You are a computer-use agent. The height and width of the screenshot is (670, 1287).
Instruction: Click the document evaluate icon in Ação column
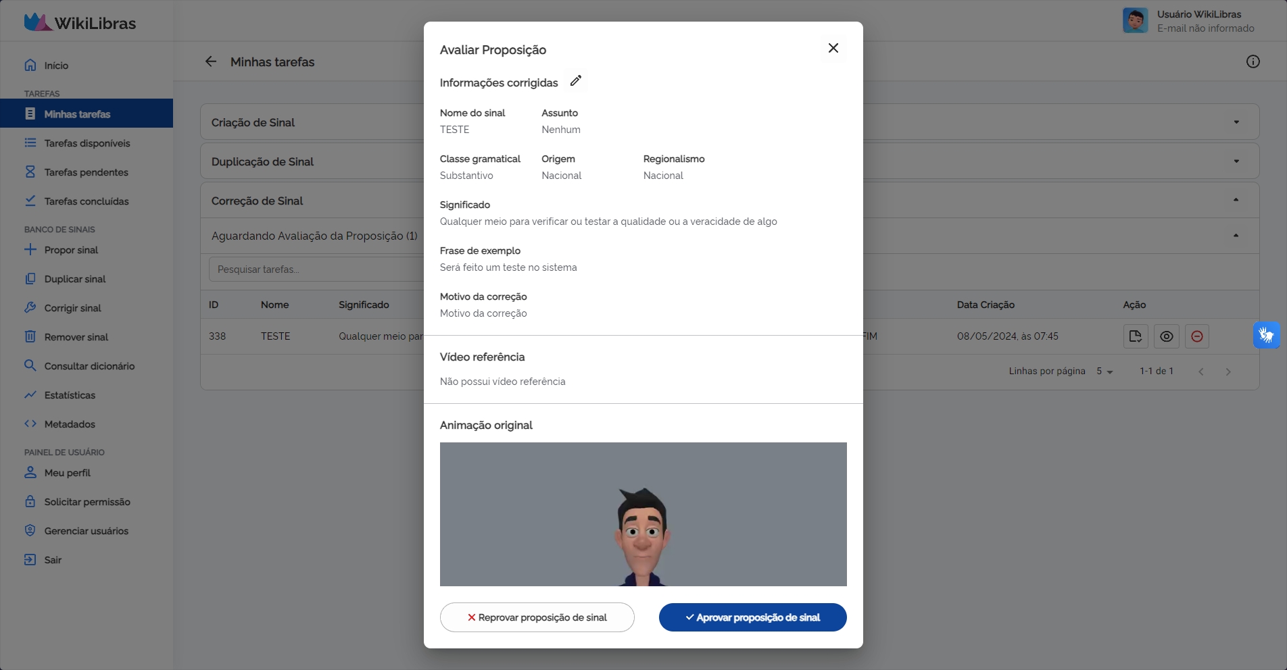click(1135, 336)
